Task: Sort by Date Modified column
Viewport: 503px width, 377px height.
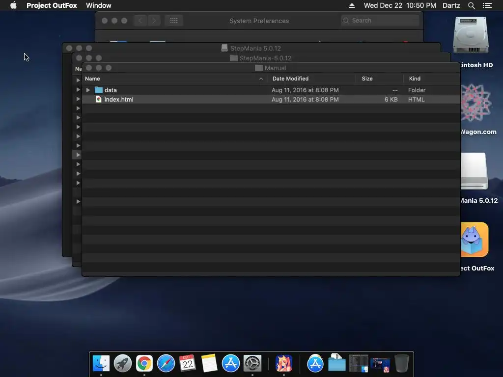Action: pyautogui.click(x=290, y=79)
